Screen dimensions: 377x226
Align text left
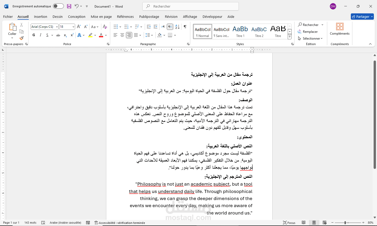(115, 35)
